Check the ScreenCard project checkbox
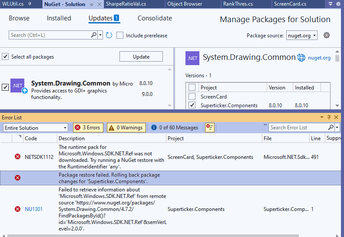 [192, 96]
